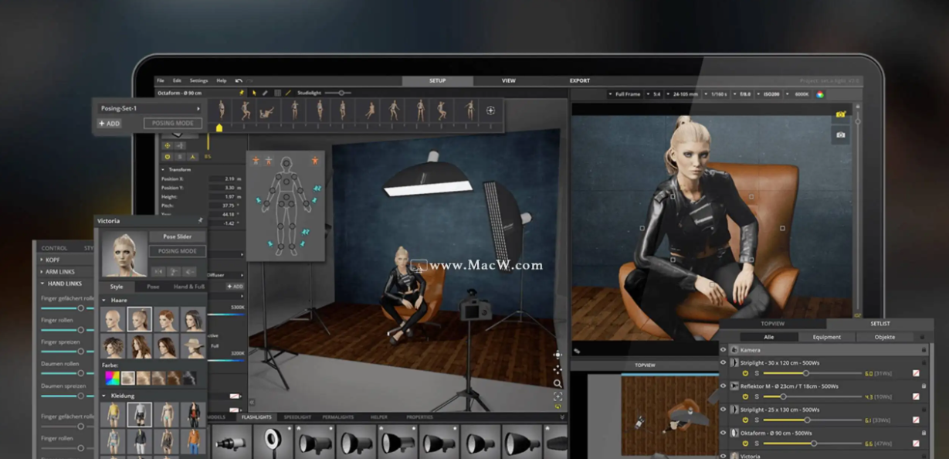Click the hair color spectrum picker
Image resolution: width=949 pixels, height=459 pixels.
[113, 378]
